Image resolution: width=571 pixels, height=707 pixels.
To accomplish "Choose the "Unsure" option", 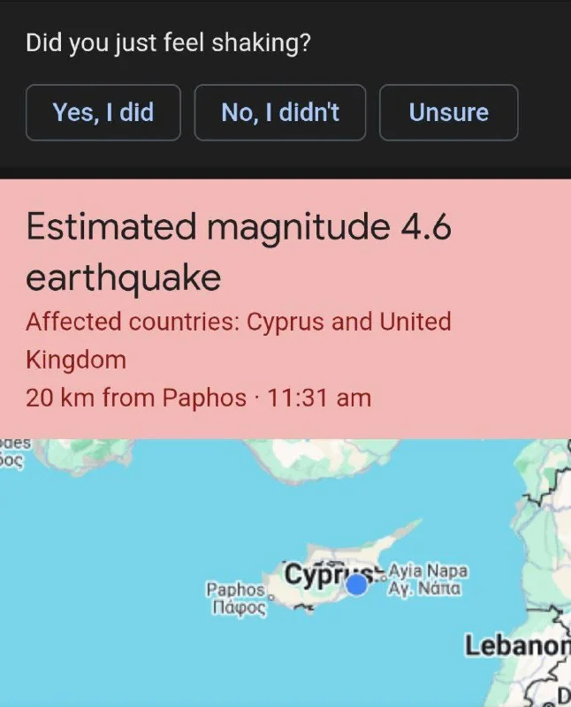I will coord(449,112).
